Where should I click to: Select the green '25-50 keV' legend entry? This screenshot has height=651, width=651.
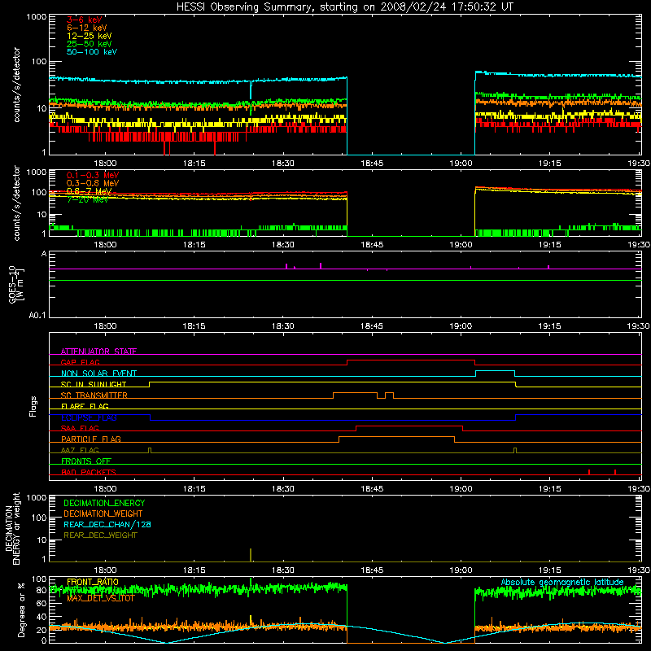[x=90, y=44]
